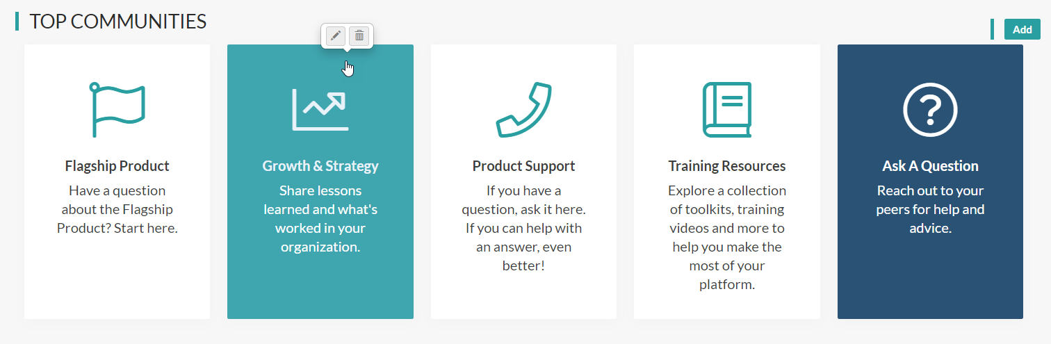Click the book icon for Training Resources
The width and height of the screenshot is (1051, 344).
coord(727,109)
